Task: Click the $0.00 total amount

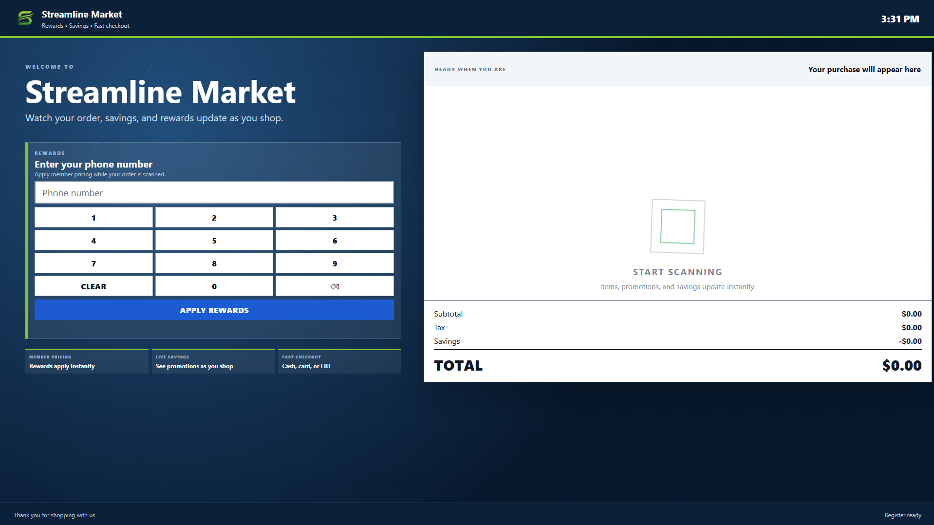Action: point(902,366)
